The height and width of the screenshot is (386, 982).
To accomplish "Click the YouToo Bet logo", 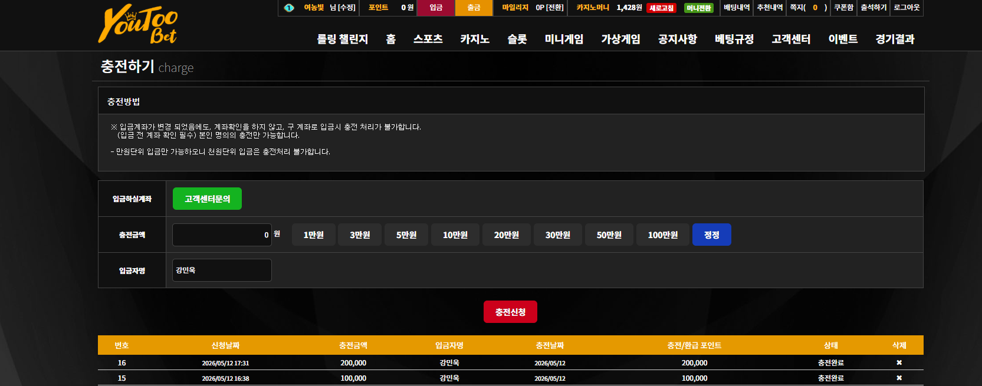I will coord(138,24).
